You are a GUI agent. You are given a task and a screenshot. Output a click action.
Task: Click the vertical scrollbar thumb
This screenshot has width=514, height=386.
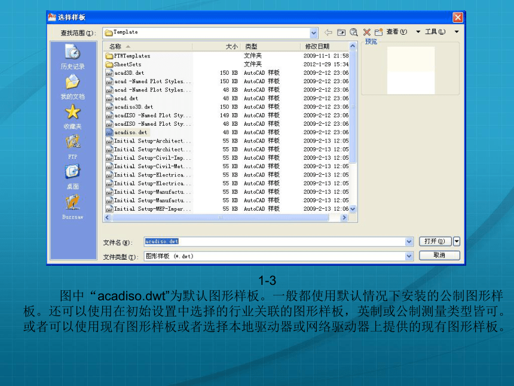pos(353,107)
